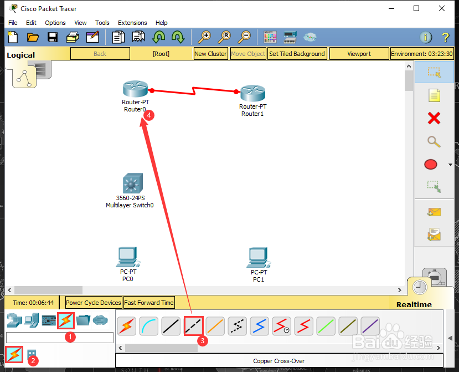Click the Undo arrow icon
The image size is (459, 372).
[x=158, y=37]
